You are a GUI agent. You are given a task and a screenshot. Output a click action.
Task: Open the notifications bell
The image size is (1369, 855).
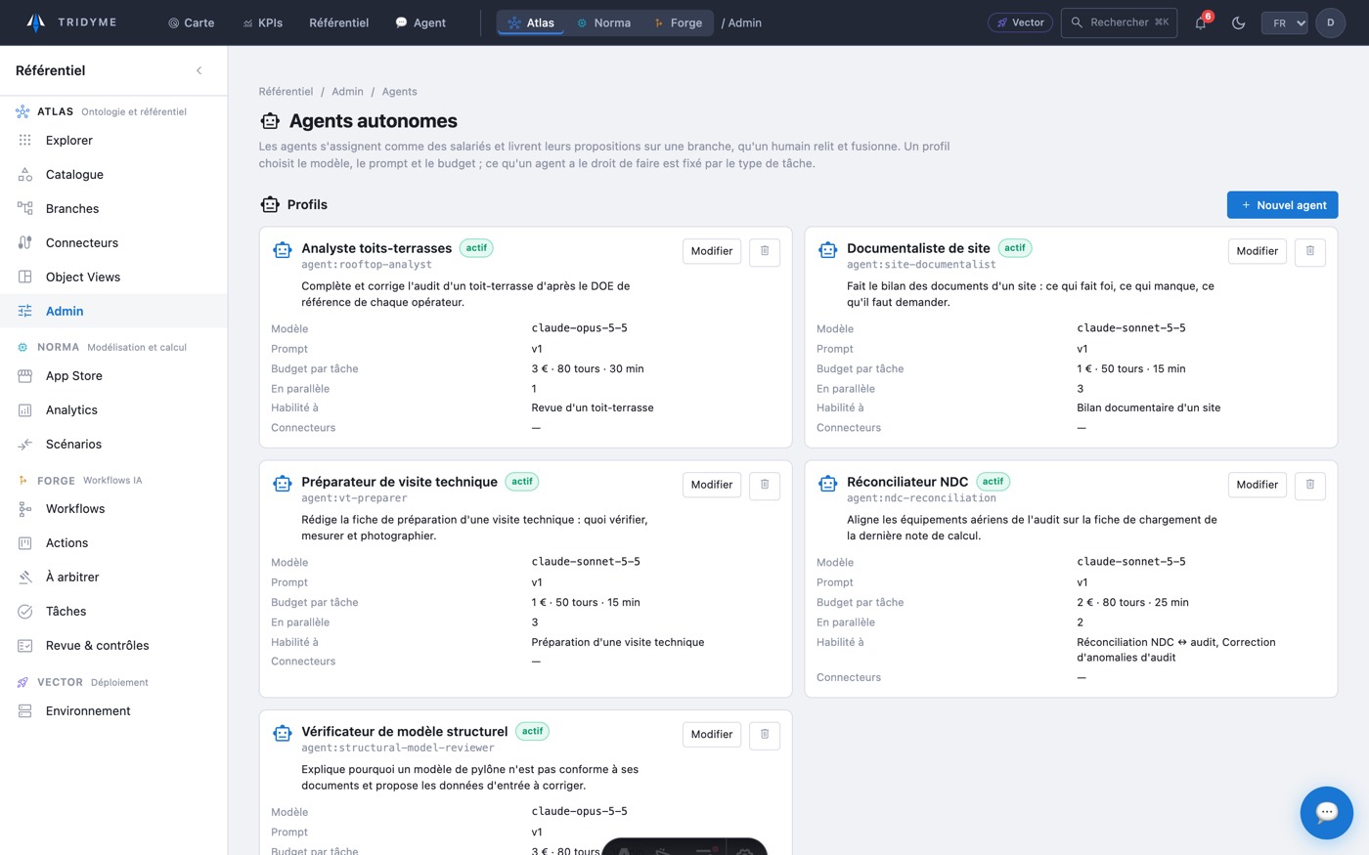point(1201,22)
